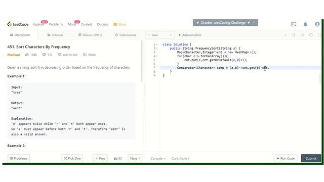Go to Prev problem
Screen dimensions: 324x182
click(100, 158)
